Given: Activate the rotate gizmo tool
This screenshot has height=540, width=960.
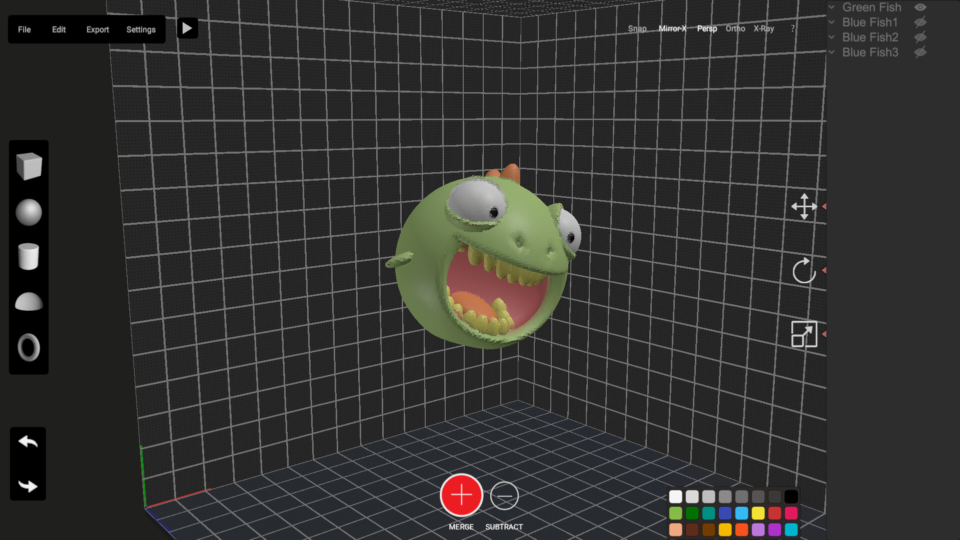Looking at the screenshot, I should point(803,270).
